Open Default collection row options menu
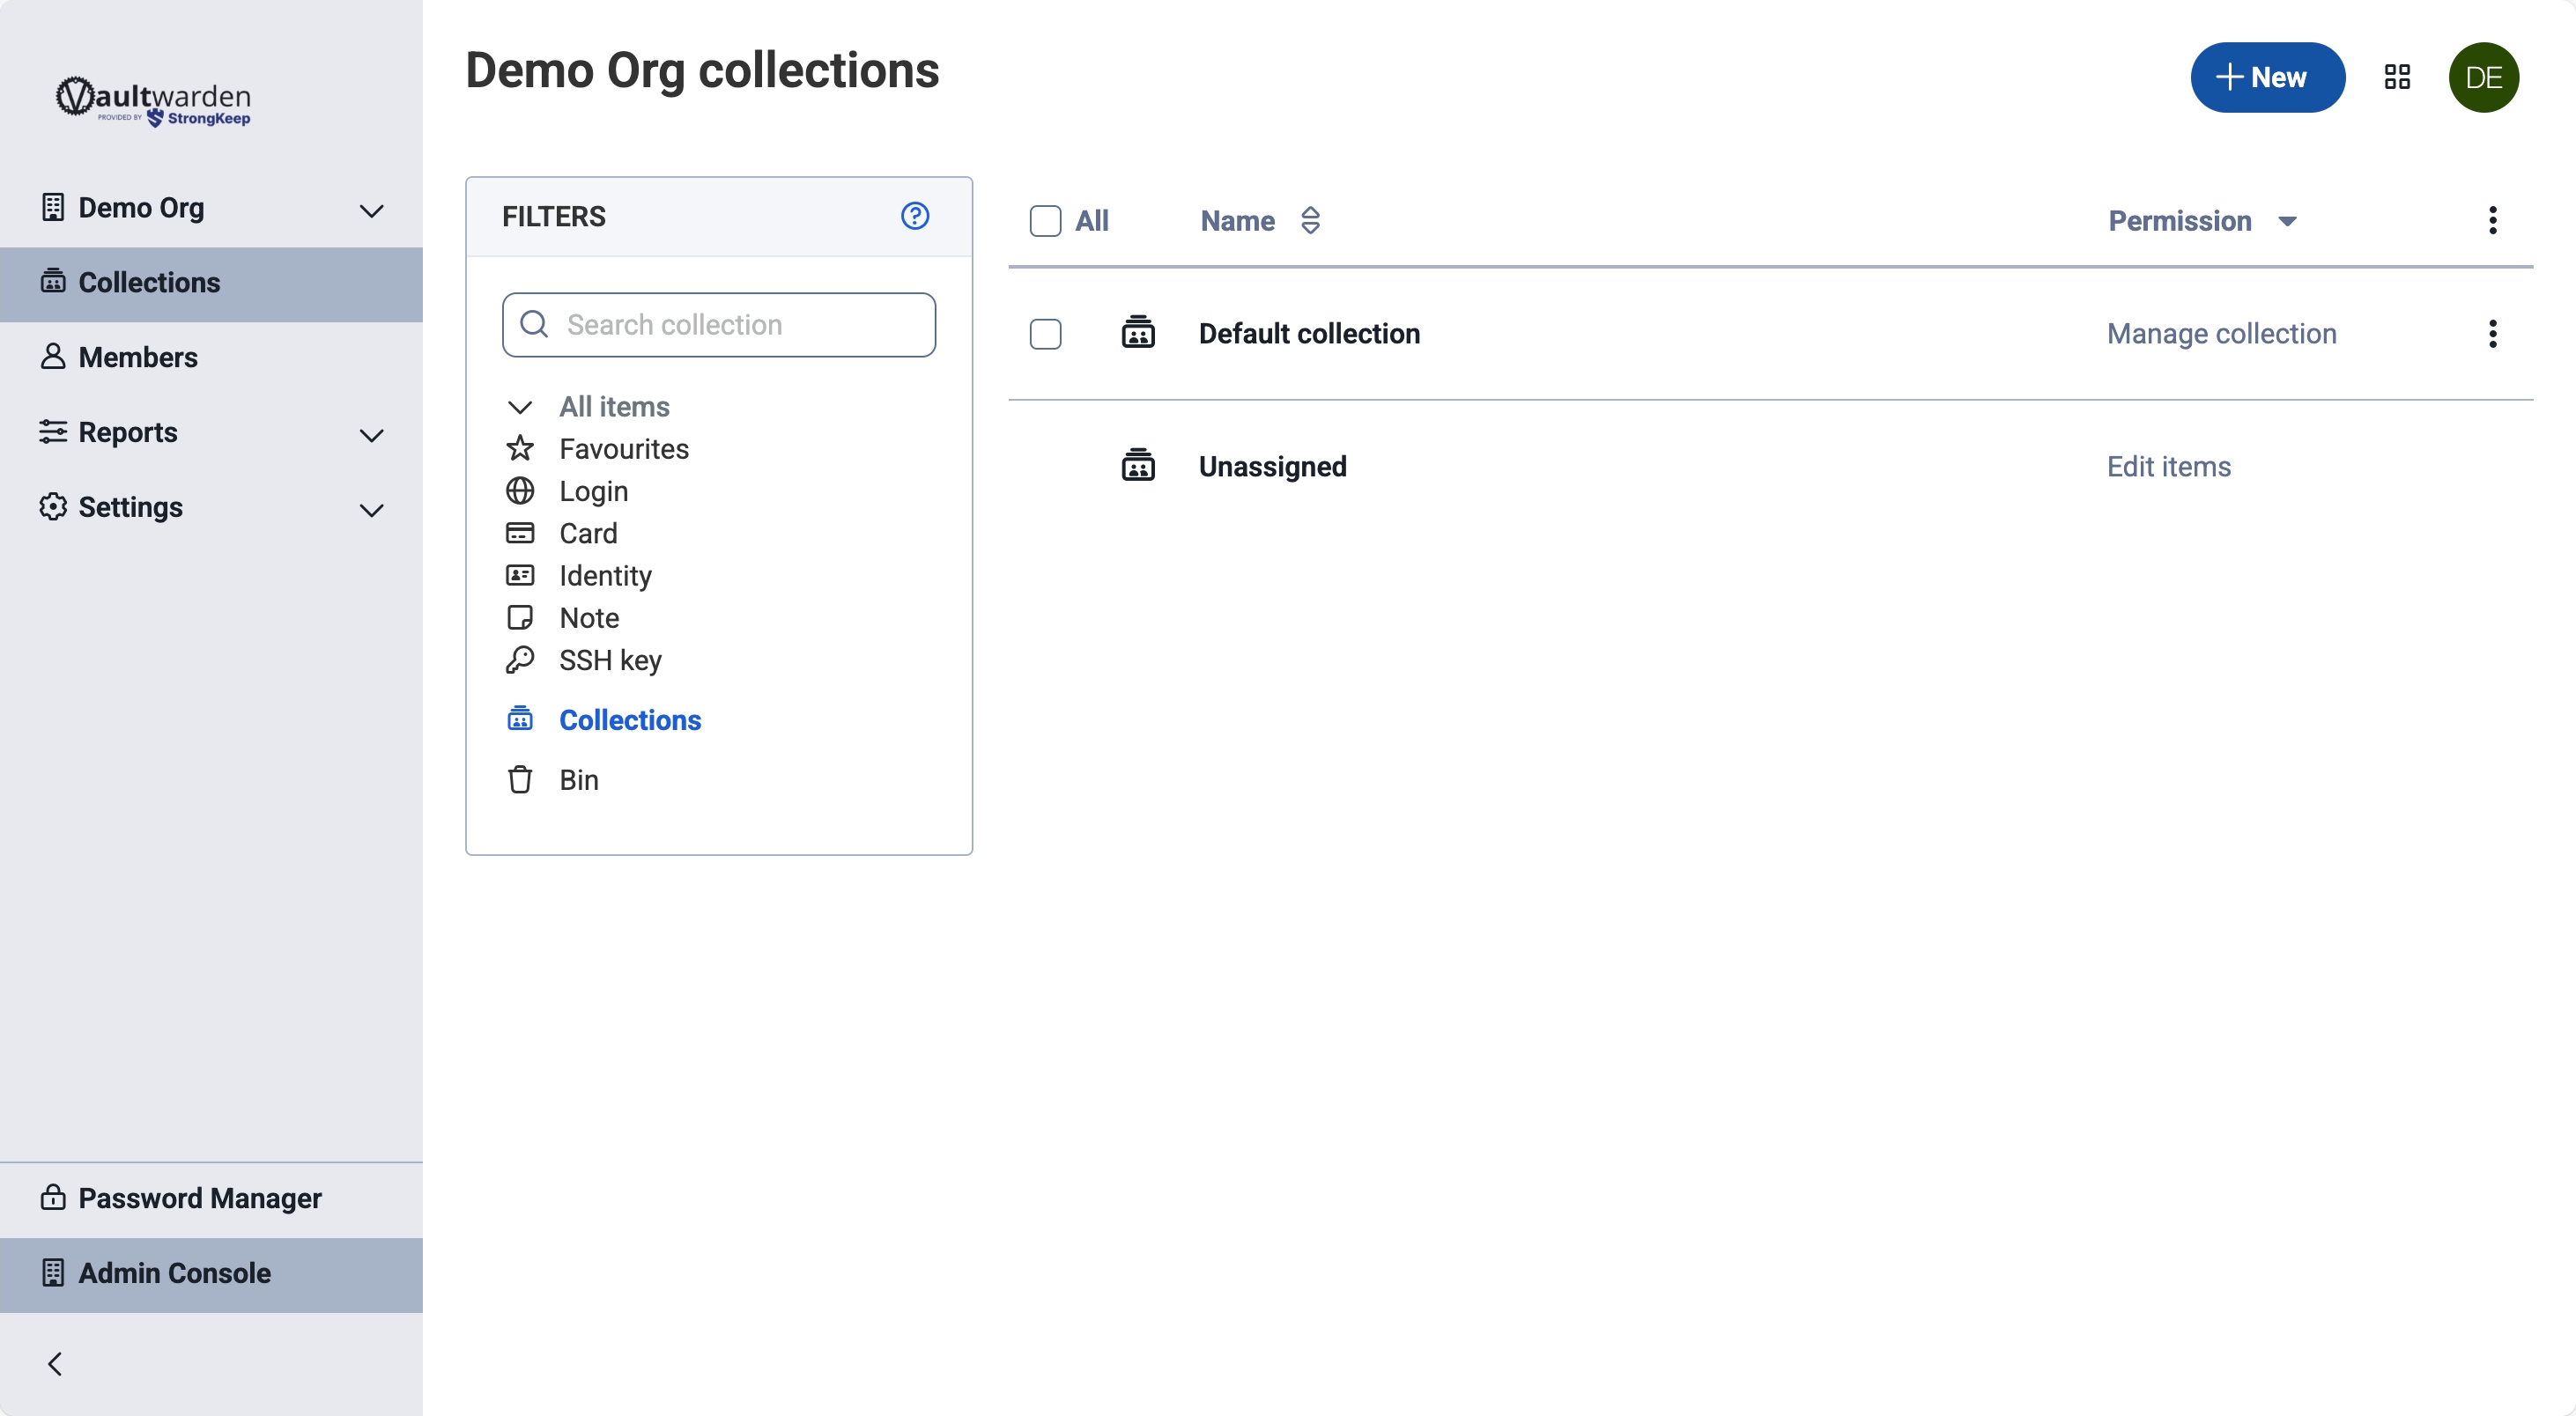The height and width of the screenshot is (1416, 2576). coord(2492,334)
